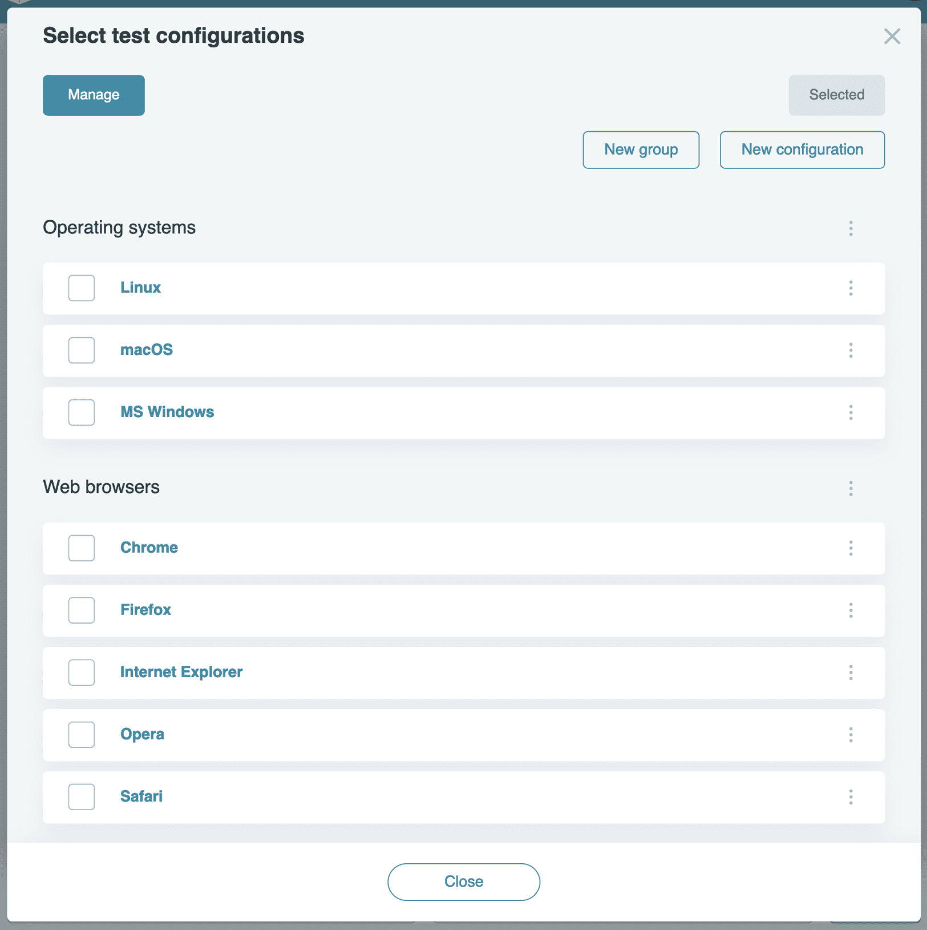Viewport: 927px width, 930px height.
Task: Create a New configuration
Action: (801, 149)
